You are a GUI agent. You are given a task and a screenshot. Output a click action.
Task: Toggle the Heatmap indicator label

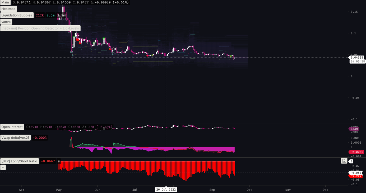pyautogui.click(x=8, y=9)
